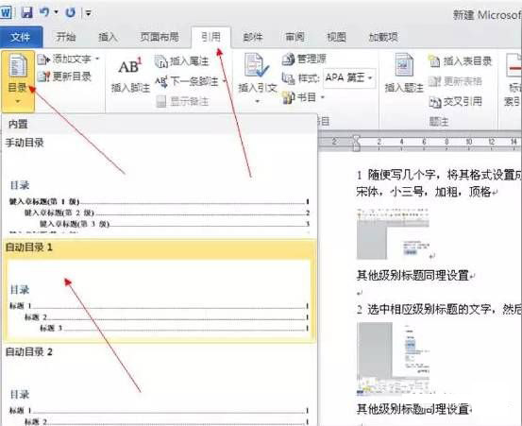Expand the 书目 dropdown arrow
This screenshot has width=522, height=426.
click(322, 97)
